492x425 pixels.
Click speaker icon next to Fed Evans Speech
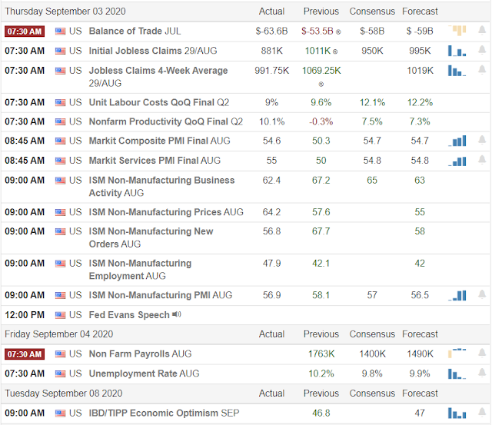click(177, 314)
